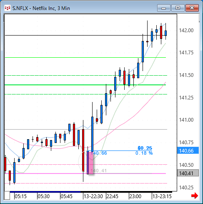Image resolution: width=203 pixels, height=204 pixels.
Task: Click the 140.66 entry price label on chart
Action: [x=99, y=153]
